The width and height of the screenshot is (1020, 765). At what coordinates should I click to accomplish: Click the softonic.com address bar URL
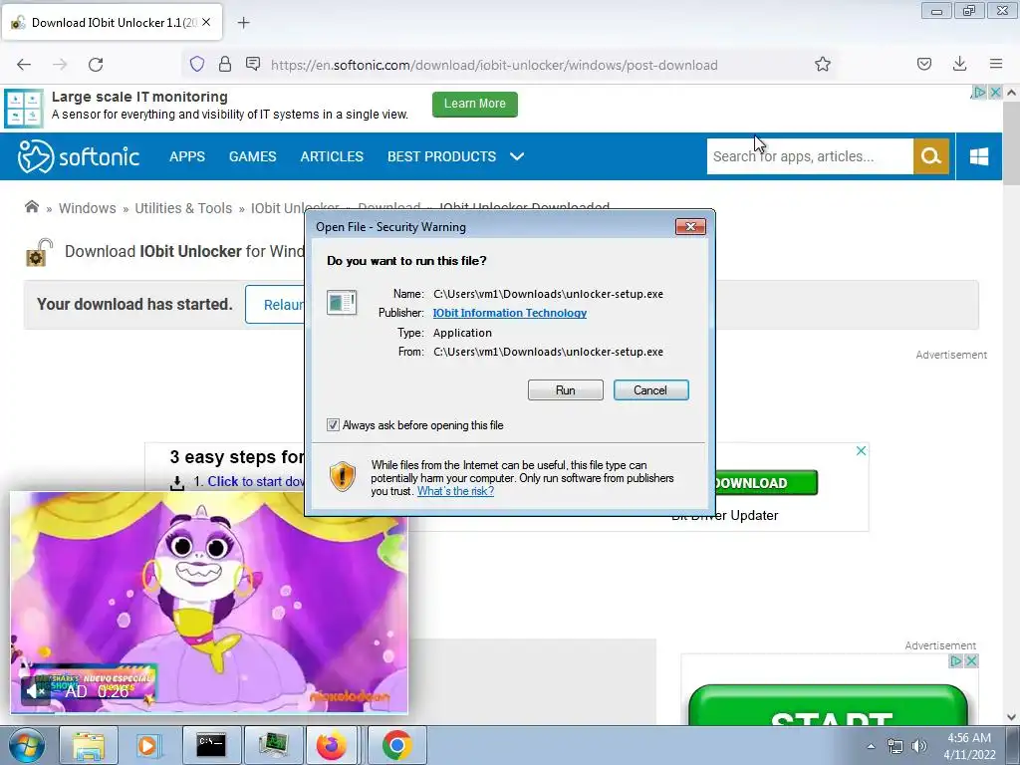(x=494, y=65)
